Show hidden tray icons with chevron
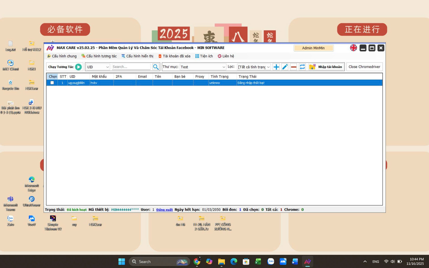 coord(365,262)
